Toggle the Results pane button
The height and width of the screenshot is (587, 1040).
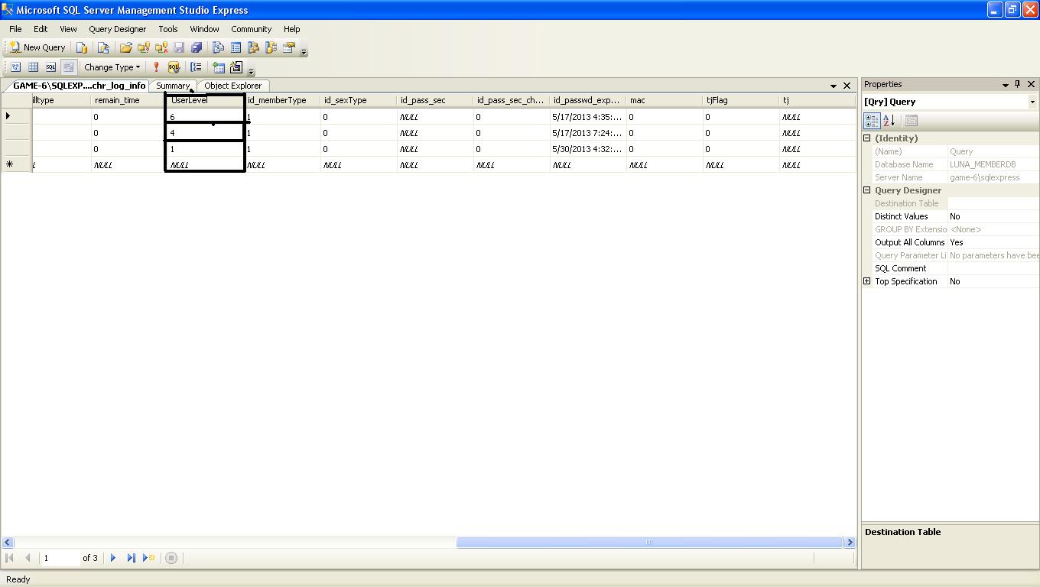click(68, 67)
